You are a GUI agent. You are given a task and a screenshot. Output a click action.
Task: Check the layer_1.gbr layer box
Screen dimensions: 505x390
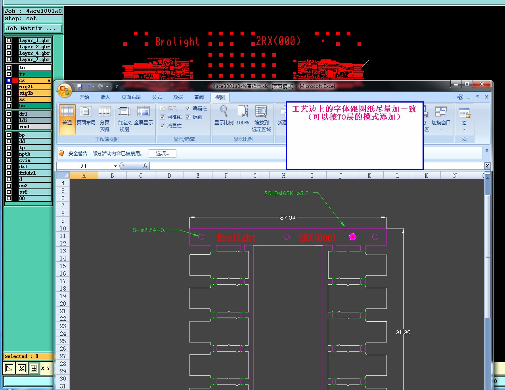point(9,40)
